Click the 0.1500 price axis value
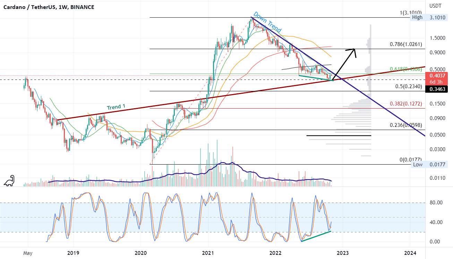453x259 pixels. pyautogui.click(x=437, y=103)
